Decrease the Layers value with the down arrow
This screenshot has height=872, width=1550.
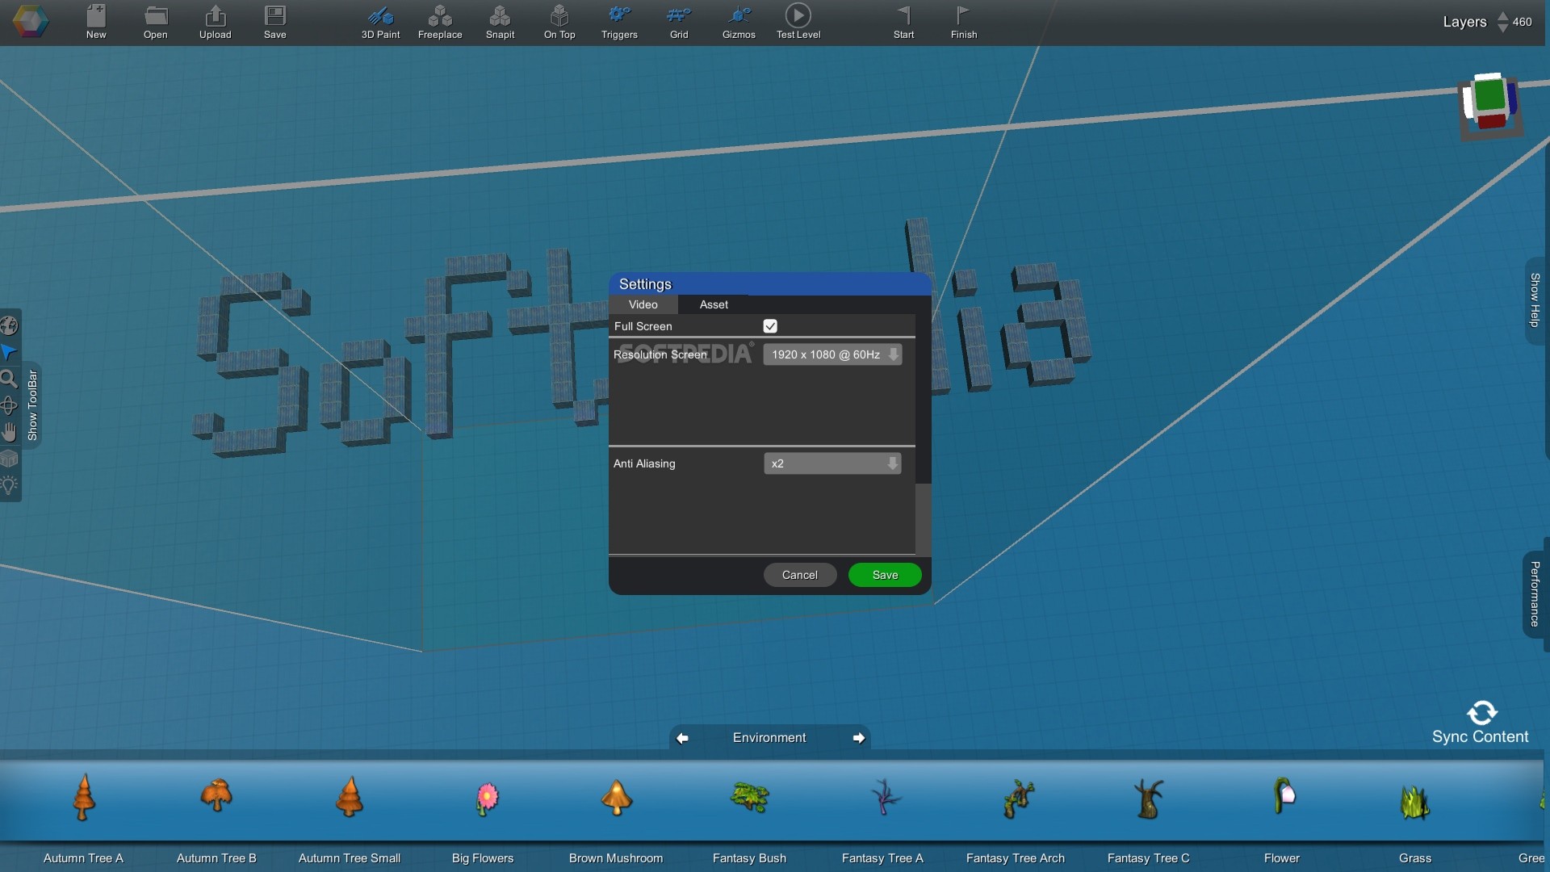1502,28
